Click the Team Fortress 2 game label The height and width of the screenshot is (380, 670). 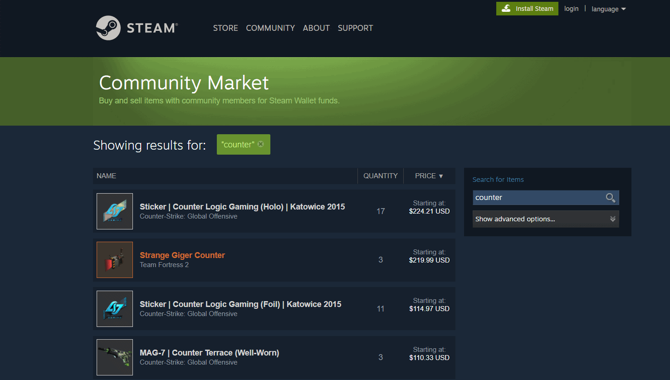pyautogui.click(x=164, y=265)
